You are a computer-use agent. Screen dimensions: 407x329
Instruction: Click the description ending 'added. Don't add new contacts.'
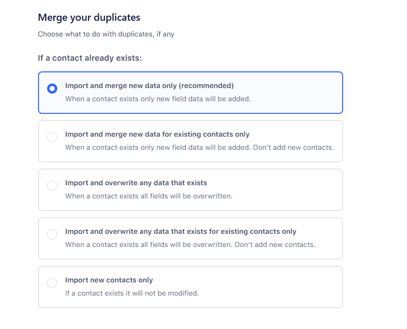pyautogui.click(x=199, y=147)
